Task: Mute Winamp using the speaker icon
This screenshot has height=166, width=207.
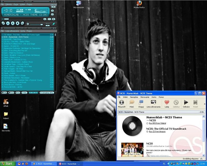Action: 27,24
